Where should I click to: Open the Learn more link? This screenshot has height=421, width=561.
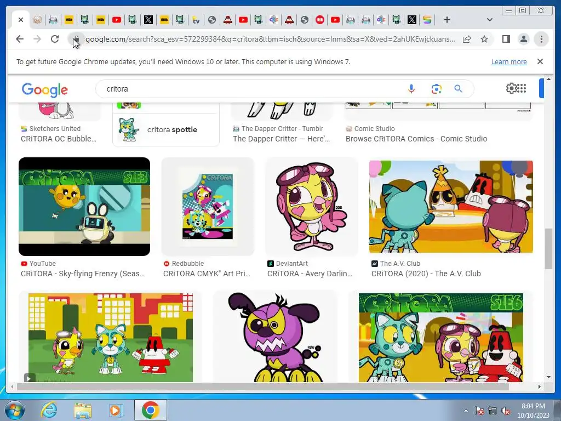click(x=509, y=61)
